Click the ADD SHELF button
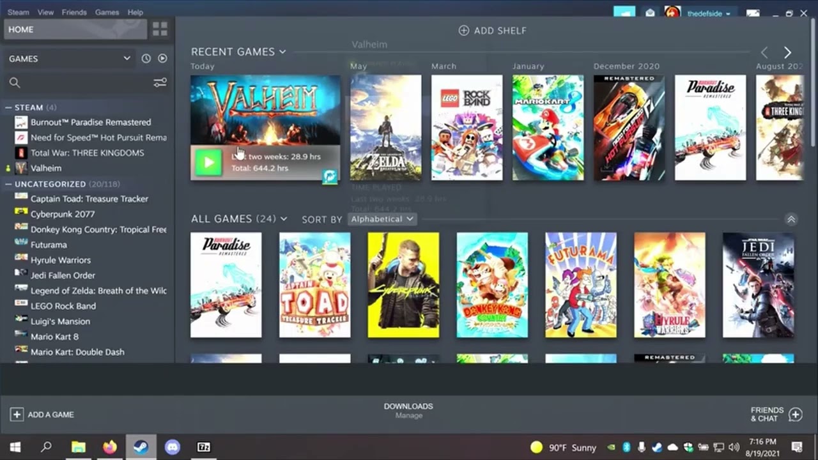The image size is (818, 460). 493,30
